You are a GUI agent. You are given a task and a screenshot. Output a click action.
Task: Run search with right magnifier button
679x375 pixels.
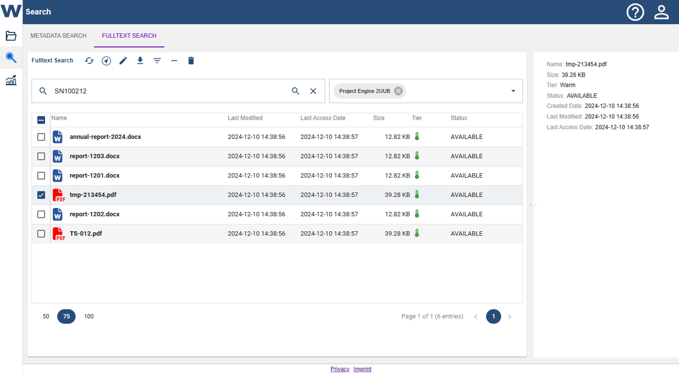pyautogui.click(x=295, y=91)
